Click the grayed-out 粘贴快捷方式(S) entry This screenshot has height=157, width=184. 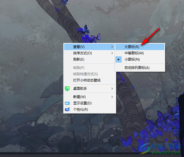pos(89,74)
